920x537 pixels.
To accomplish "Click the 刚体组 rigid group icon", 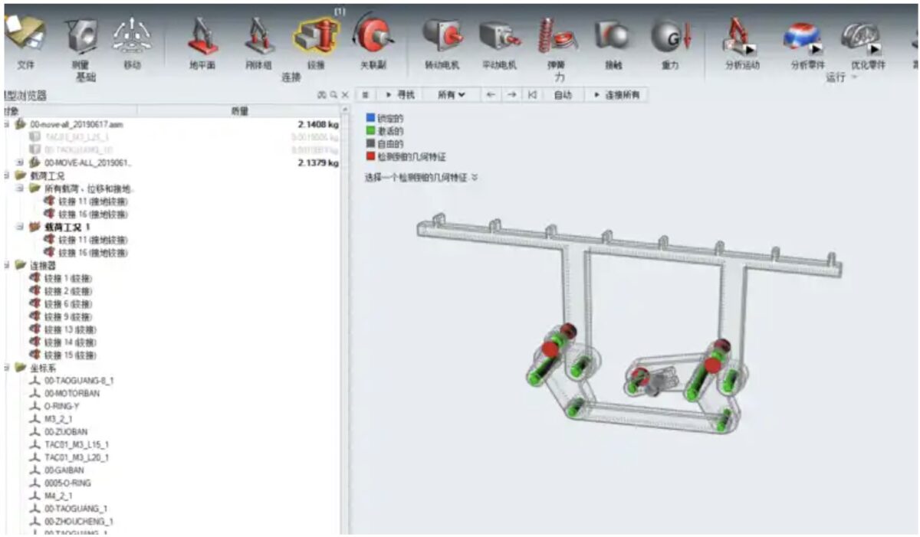I will 258,37.
